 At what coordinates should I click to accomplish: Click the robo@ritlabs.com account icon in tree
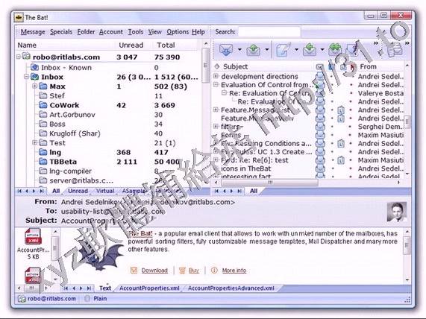pyautogui.click(x=26, y=56)
